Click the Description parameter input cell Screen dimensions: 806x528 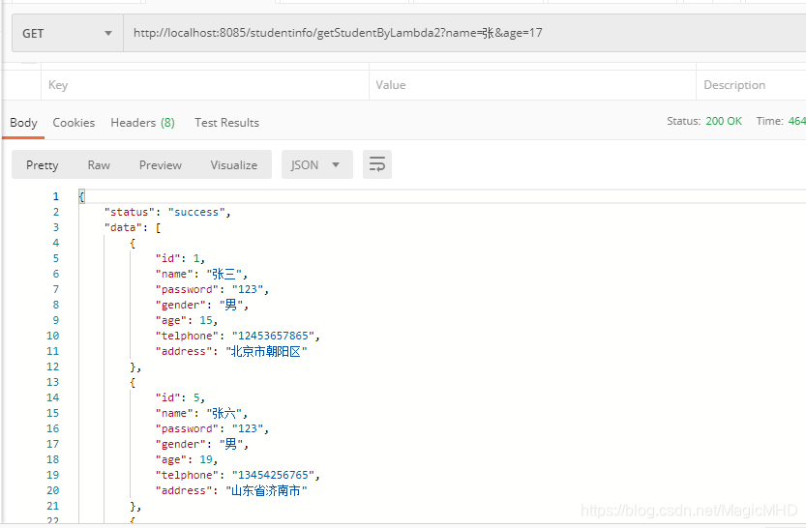tap(751, 85)
